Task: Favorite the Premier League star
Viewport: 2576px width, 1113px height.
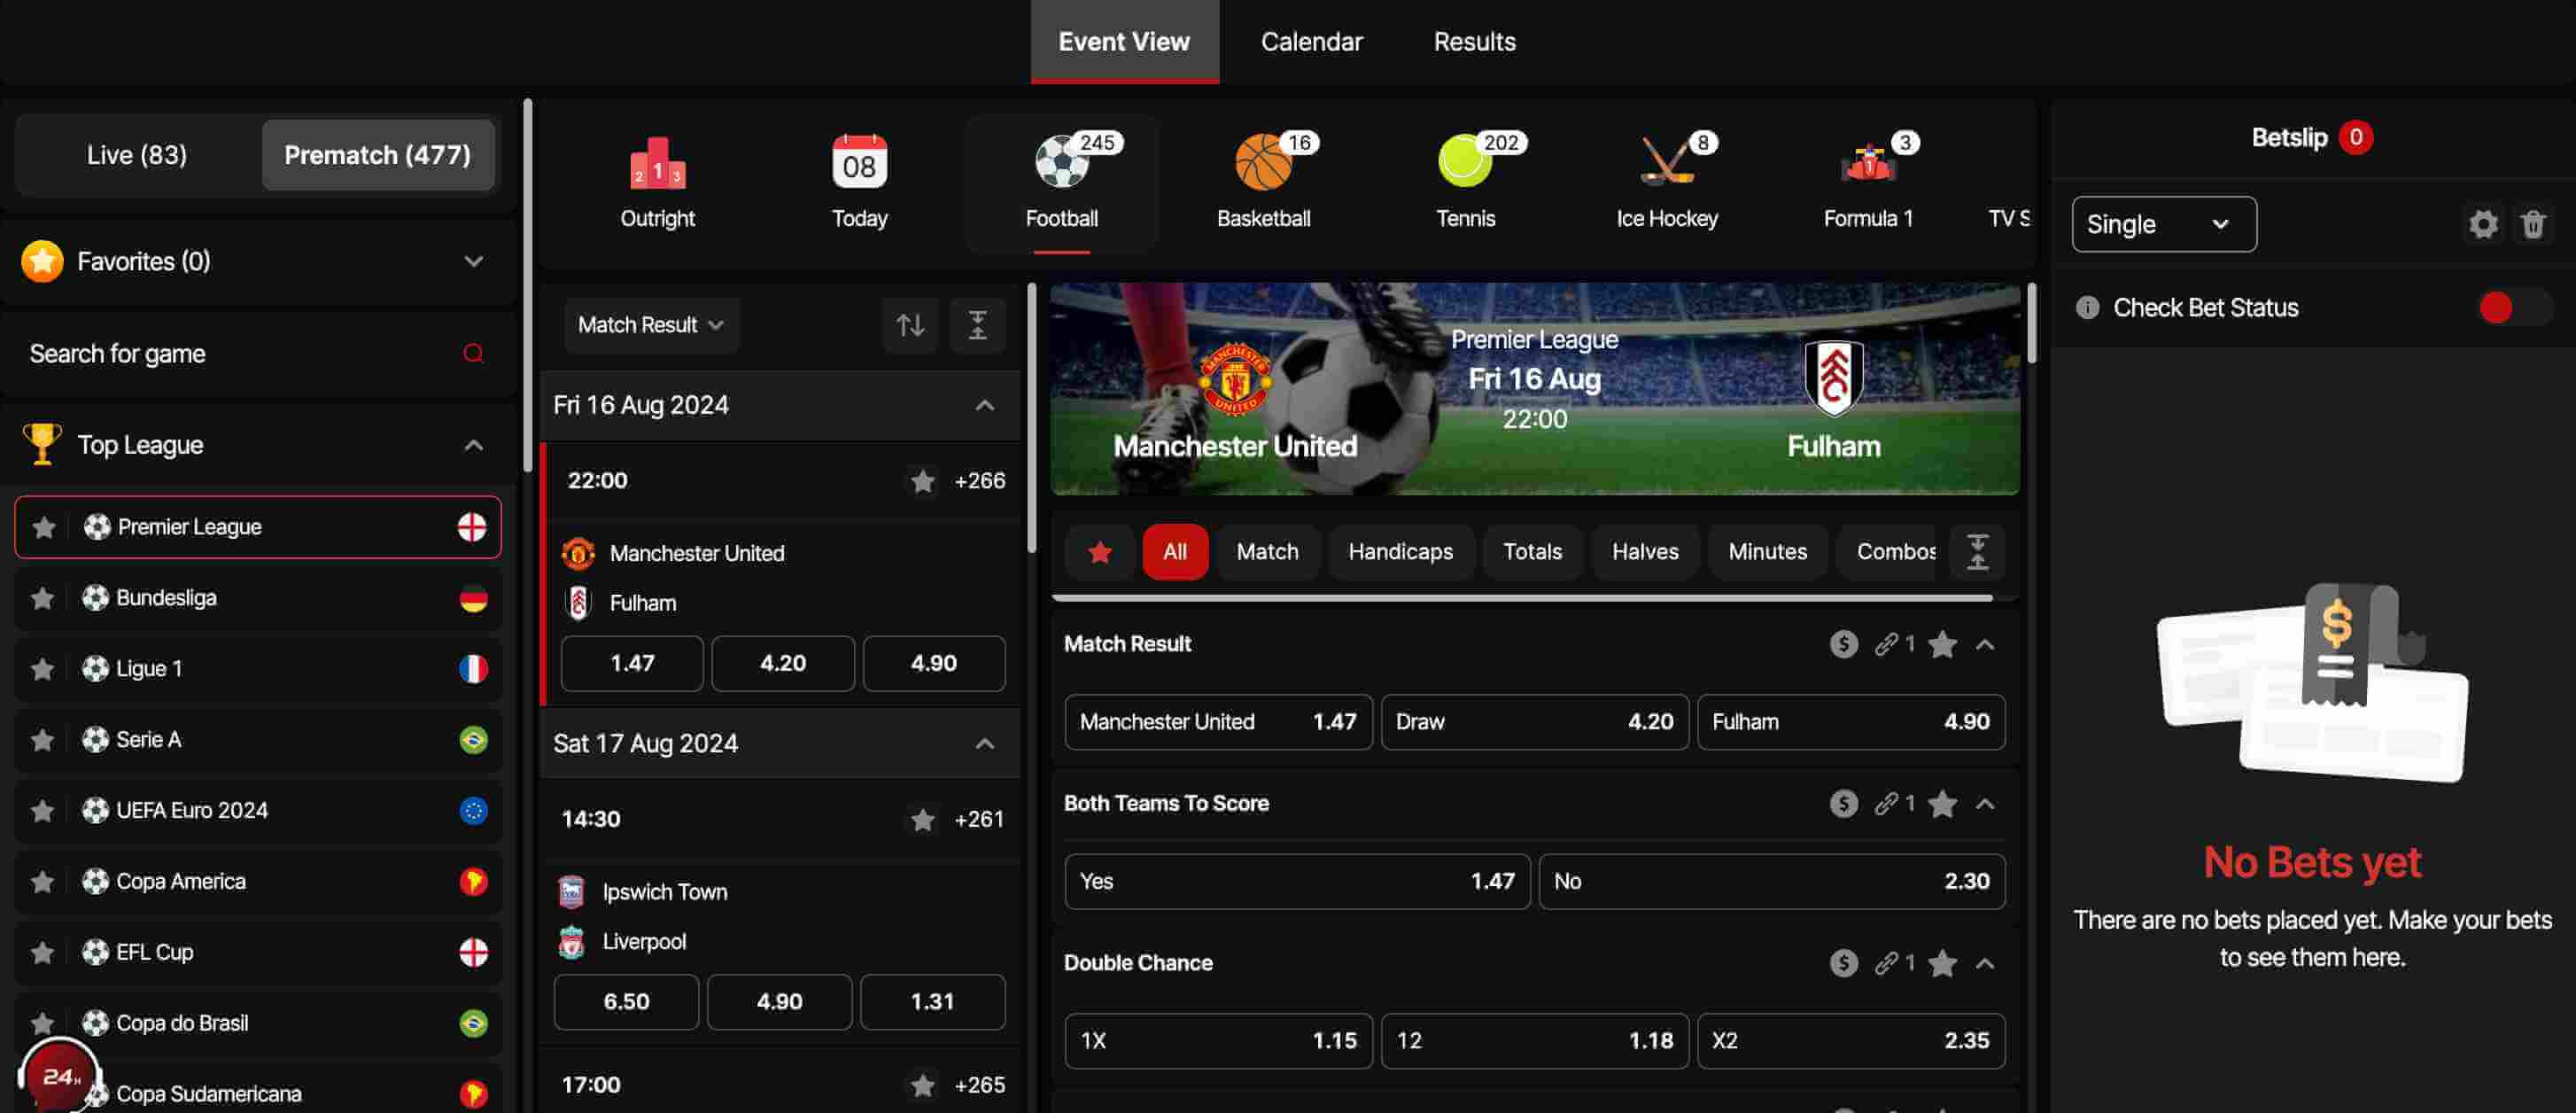Action: (x=43, y=527)
